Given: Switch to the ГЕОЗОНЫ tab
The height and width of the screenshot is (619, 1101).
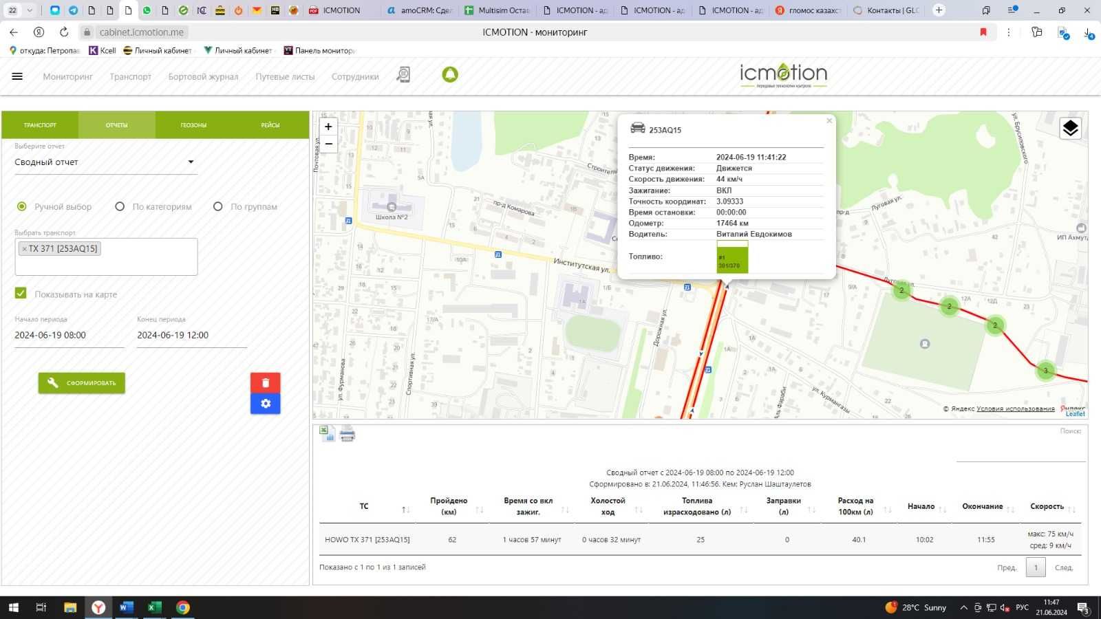Looking at the screenshot, I should pos(193,125).
